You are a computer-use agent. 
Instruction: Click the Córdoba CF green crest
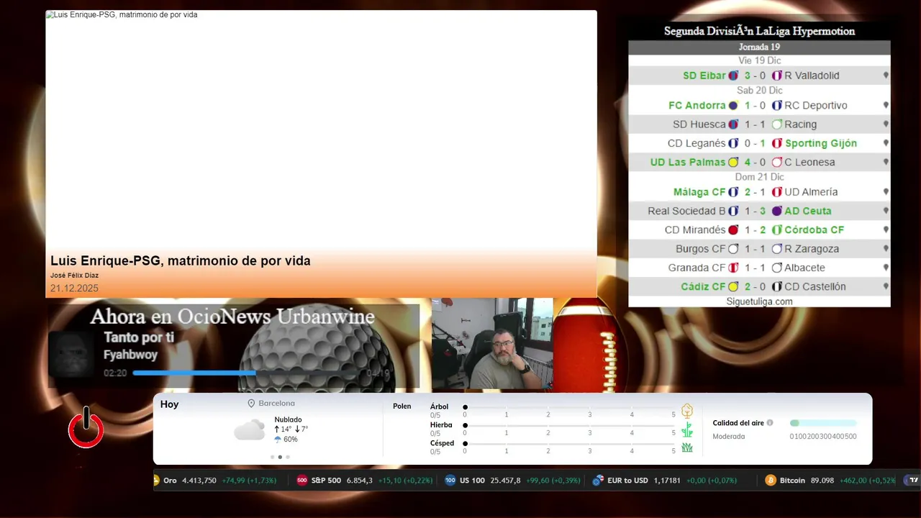(x=777, y=230)
